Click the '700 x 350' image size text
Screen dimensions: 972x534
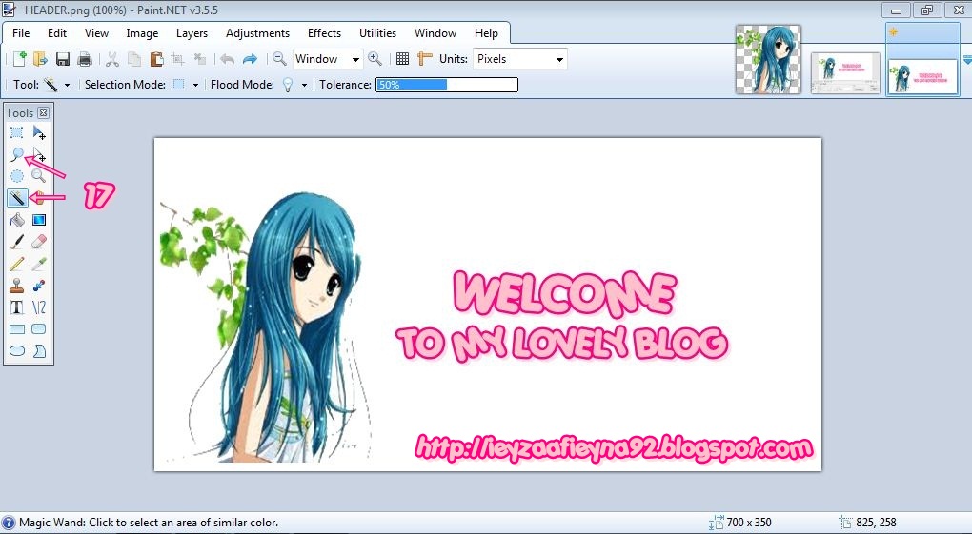[x=749, y=523]
